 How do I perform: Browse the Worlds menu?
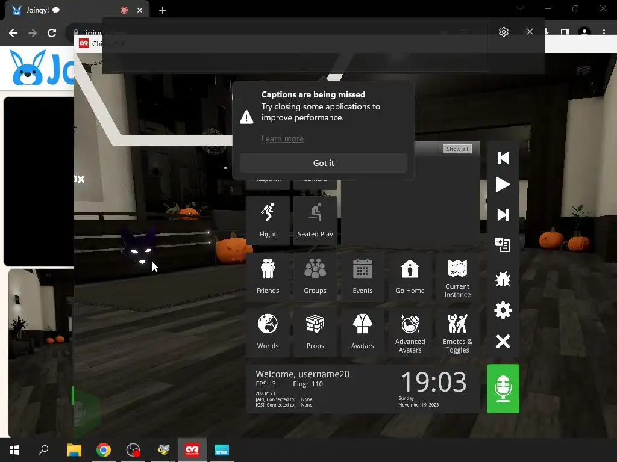pyautogui.click(x=268, y=332)
